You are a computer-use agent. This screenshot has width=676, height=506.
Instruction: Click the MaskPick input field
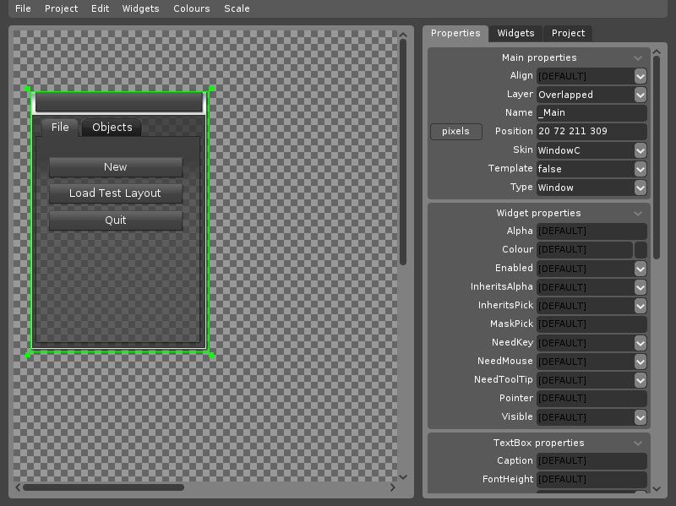(x=591, y=324)
